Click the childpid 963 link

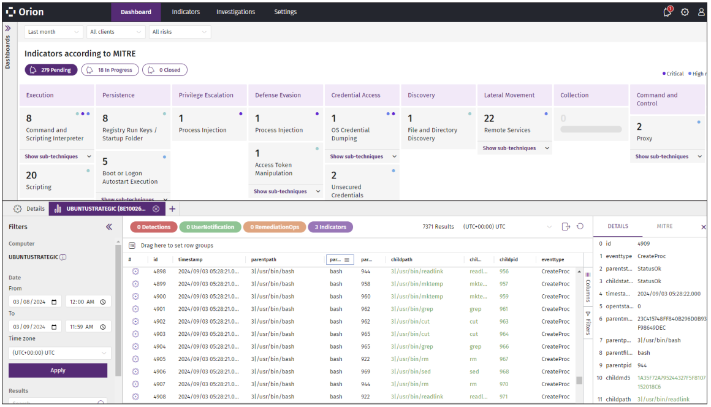[x=504, y=322]
